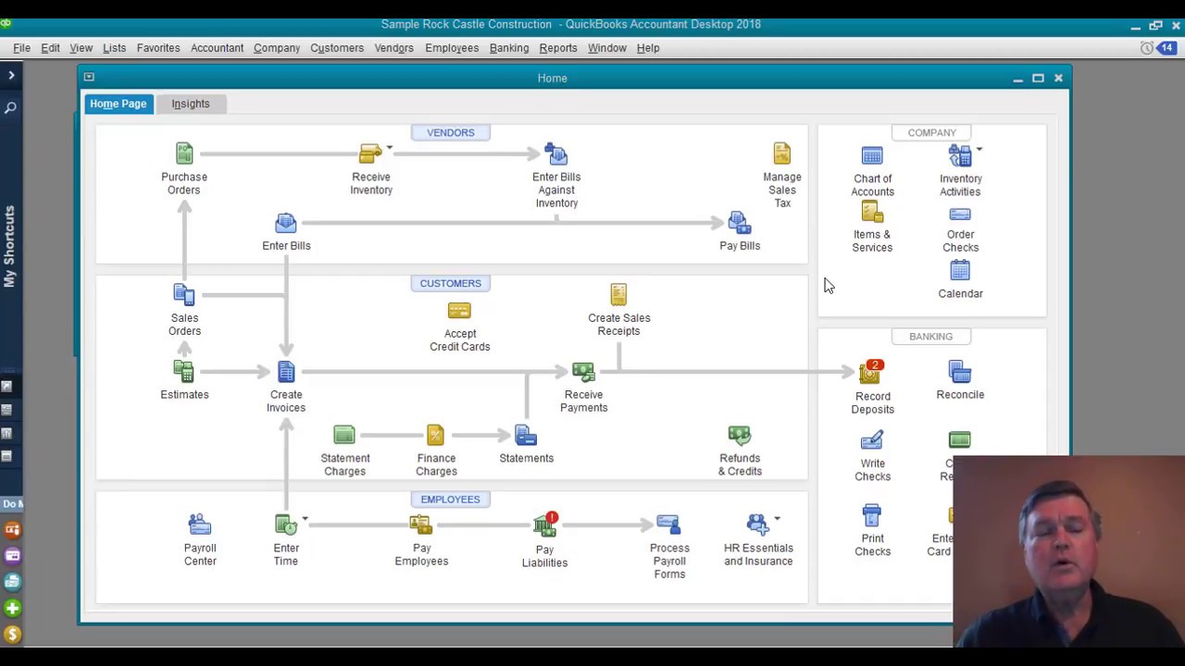Open Create Sales Receipts

pos(618,295)
